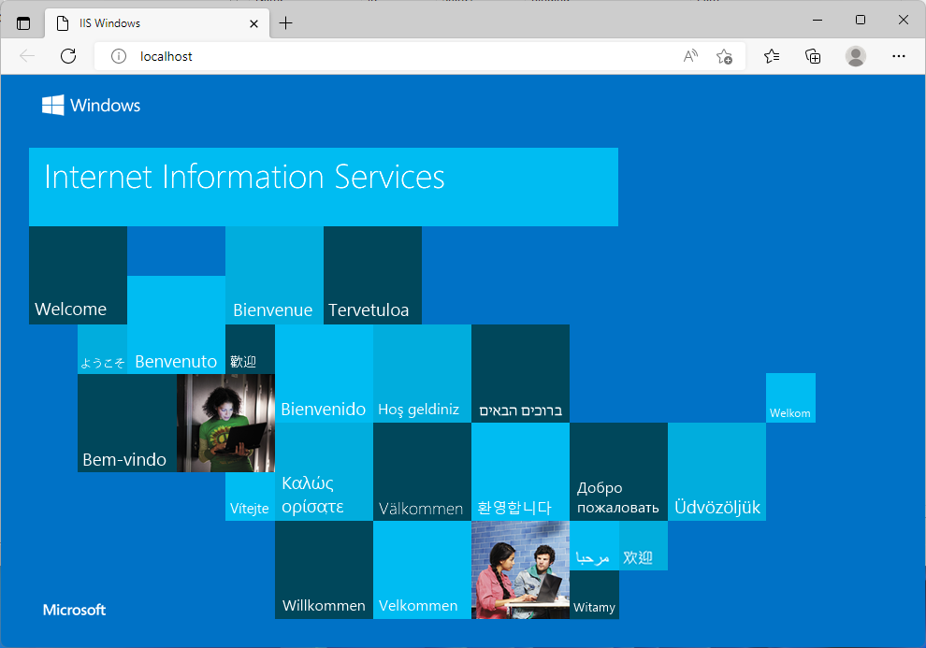Image resolution: width=926 pixels, height=648 pixels.
Task: Click the Willkommen tile
Action: point(324,570)
